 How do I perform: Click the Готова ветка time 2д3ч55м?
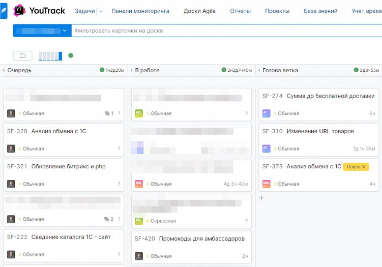[x=366, y=70]
